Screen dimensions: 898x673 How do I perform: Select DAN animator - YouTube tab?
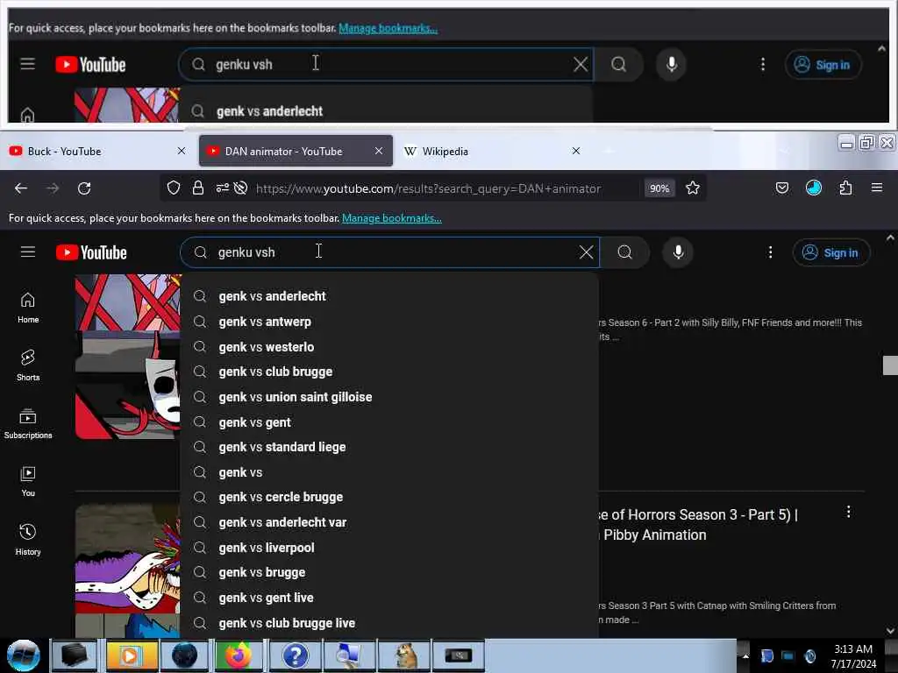[296, 151]
